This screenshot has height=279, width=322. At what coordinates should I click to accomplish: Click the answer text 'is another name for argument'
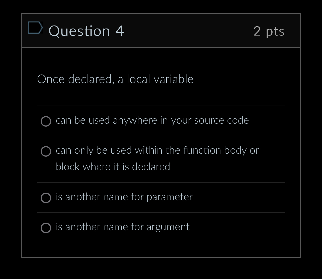(123, 227)
